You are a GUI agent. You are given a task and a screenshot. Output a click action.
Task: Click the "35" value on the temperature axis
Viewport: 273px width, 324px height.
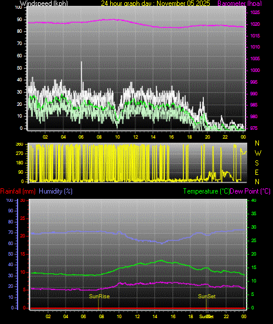point(254,213)
